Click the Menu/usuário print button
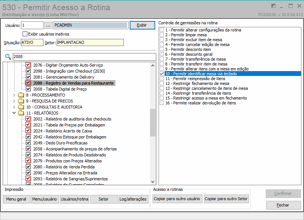304x220 pixels. click(45, 199)
